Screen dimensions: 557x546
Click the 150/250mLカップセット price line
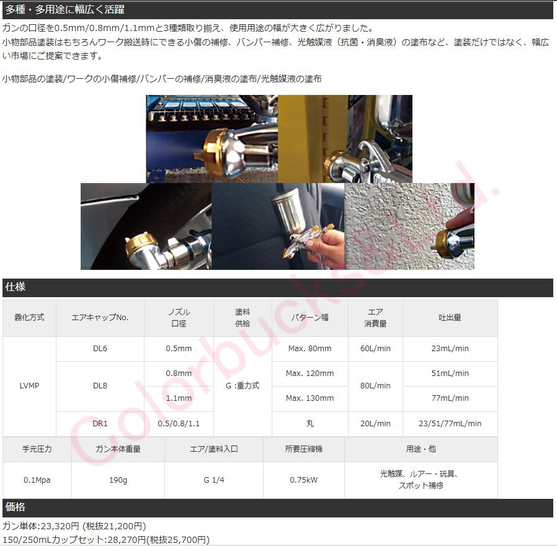point(106,540)
